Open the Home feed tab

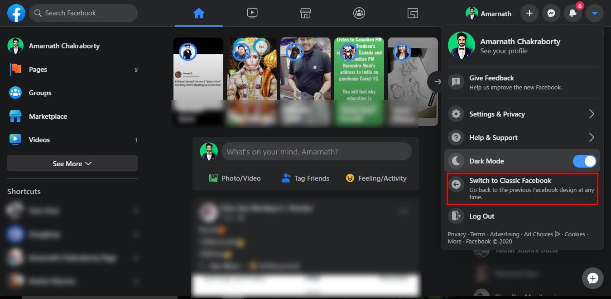[199, 14]
